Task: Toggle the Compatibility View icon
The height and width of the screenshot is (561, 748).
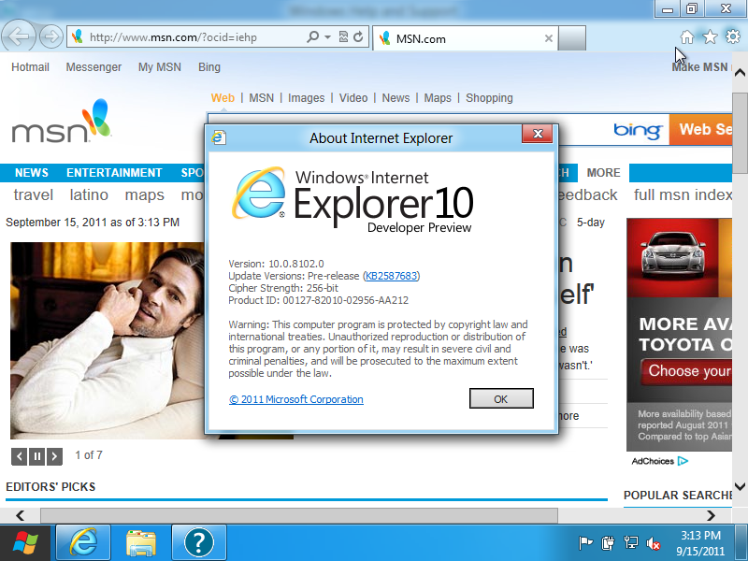Action: point(343,37)
